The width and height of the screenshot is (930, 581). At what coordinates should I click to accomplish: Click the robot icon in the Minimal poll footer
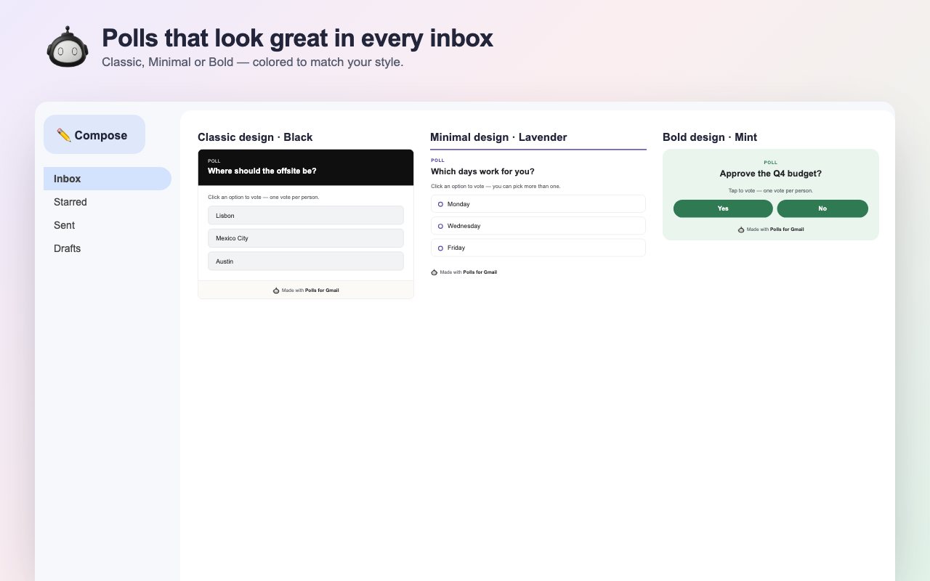[x=434, y=272]
